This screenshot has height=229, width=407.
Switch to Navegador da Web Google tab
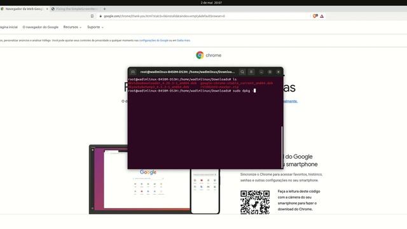[x=24, y=9]
